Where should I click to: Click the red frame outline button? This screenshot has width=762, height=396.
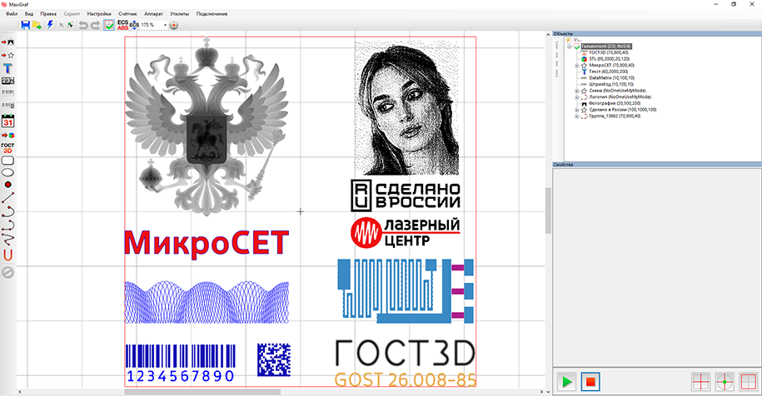[749, 382]
